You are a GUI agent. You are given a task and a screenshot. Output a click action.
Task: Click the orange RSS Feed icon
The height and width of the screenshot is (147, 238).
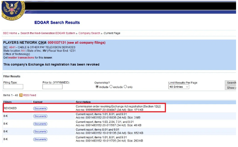click(21, 95)
